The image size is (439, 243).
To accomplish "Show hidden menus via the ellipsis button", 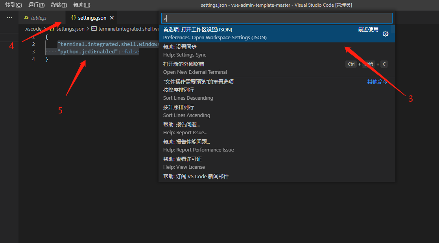I will tap(9, 18).
